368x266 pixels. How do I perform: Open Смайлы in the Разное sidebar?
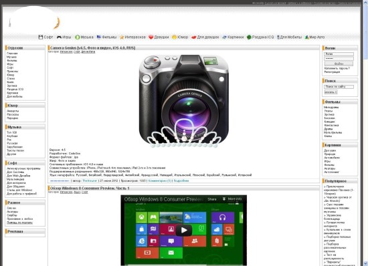tap(12, 215)
